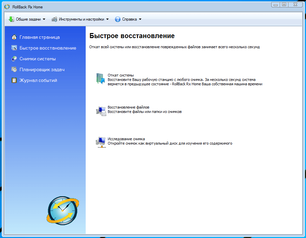Screen dimensions: 306x238
Task: Click the blue question mark Справка icon
Action: pyautogui.click(x=117, y=19)
